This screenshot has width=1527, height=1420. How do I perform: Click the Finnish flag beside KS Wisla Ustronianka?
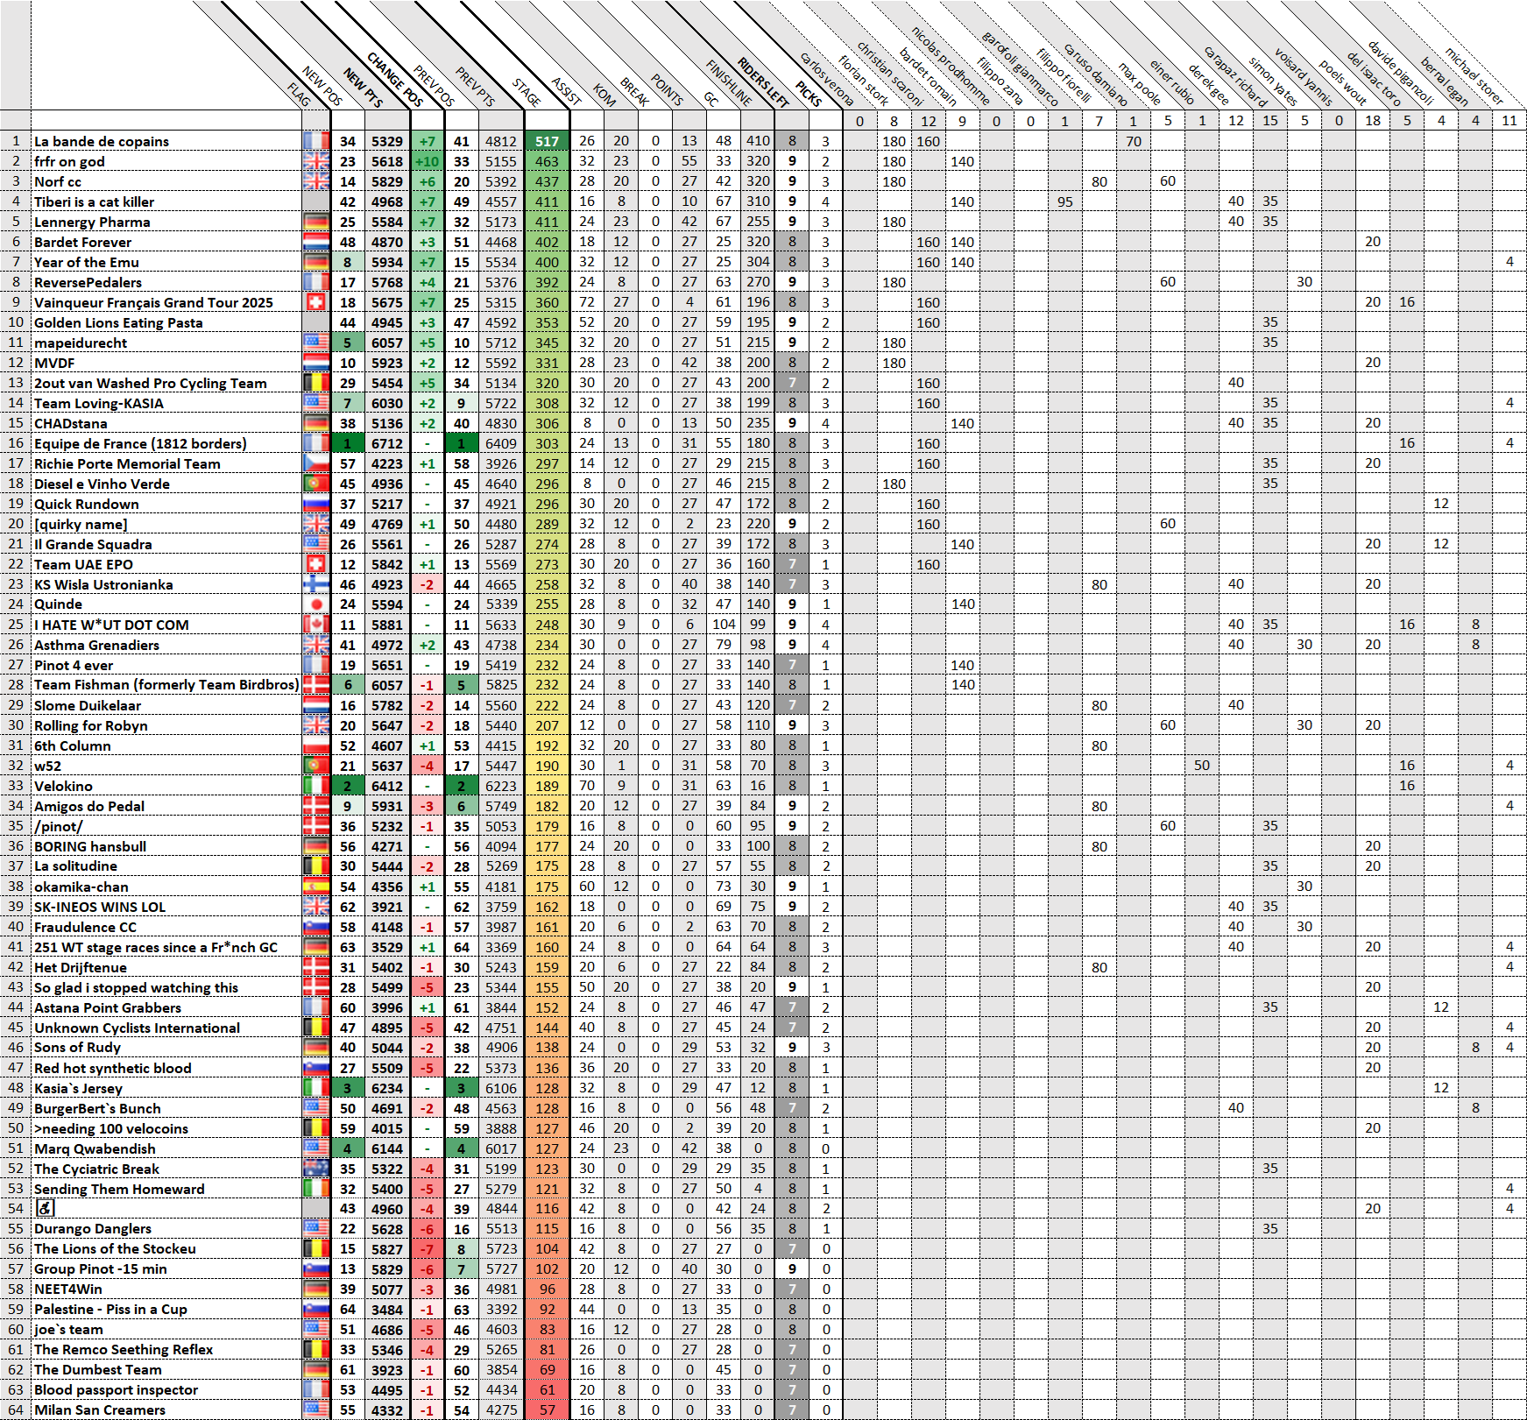point(315,584)
